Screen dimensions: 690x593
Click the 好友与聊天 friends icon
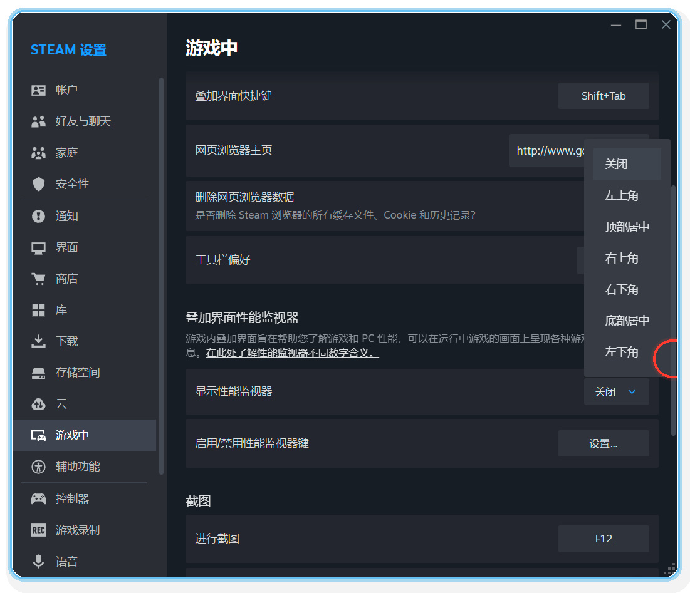(x=38, y=121)
